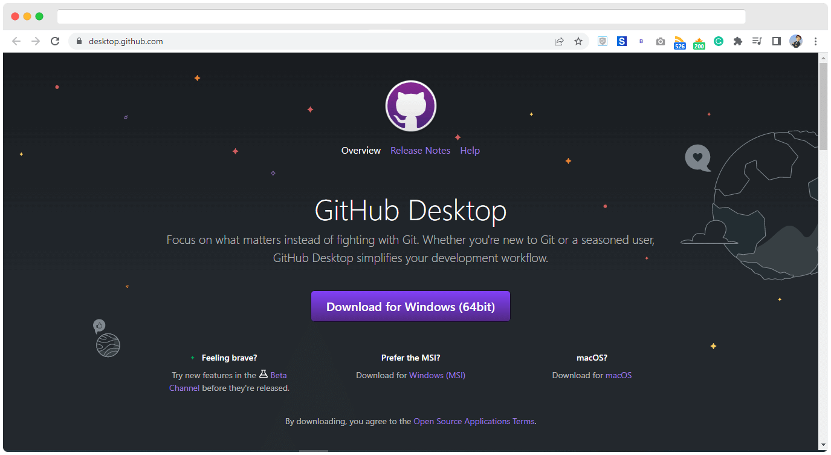Click the GitHub Desktop heading text
Viewport: 831px width, 455px height.
[411, 211]
